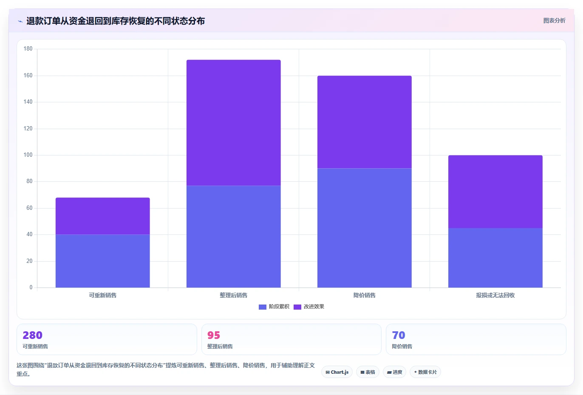Screen dimensions: 583x395
Task: Click the 95 整理后销售 stat card
Action: click(291, 339)
